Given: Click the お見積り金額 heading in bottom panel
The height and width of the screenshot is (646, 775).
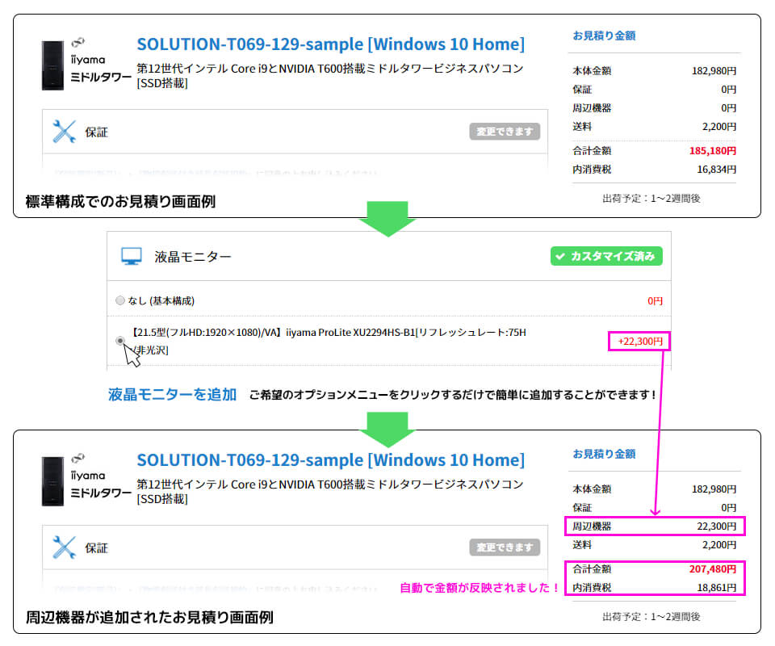Looking at the screenshot, I should (604, 454).
